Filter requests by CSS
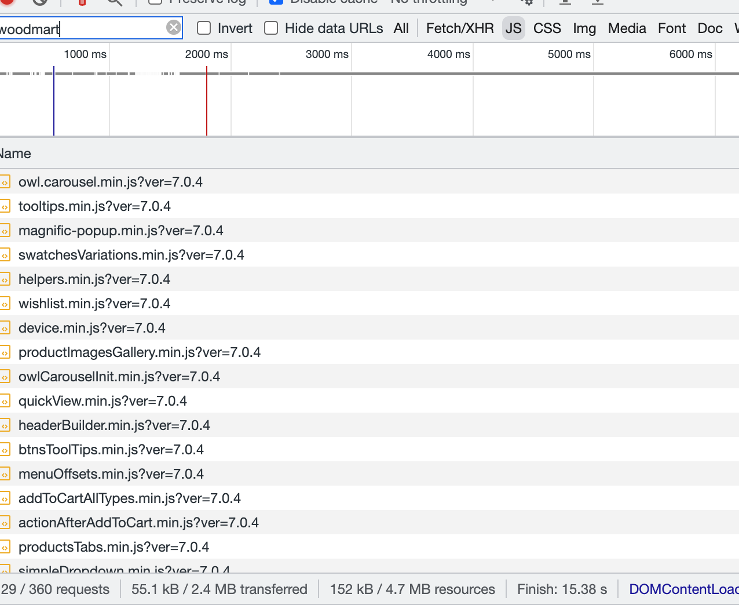This screenshot has width=739, height=605. point(547,28)
